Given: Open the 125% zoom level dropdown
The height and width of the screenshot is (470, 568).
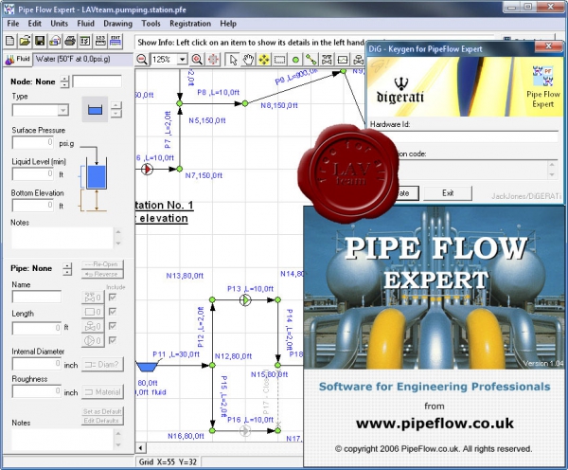Looking at the screenshot, I should click(x=182, y=60).
